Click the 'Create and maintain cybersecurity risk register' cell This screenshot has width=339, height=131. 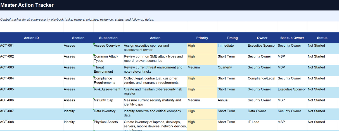(x=155, y=92)
